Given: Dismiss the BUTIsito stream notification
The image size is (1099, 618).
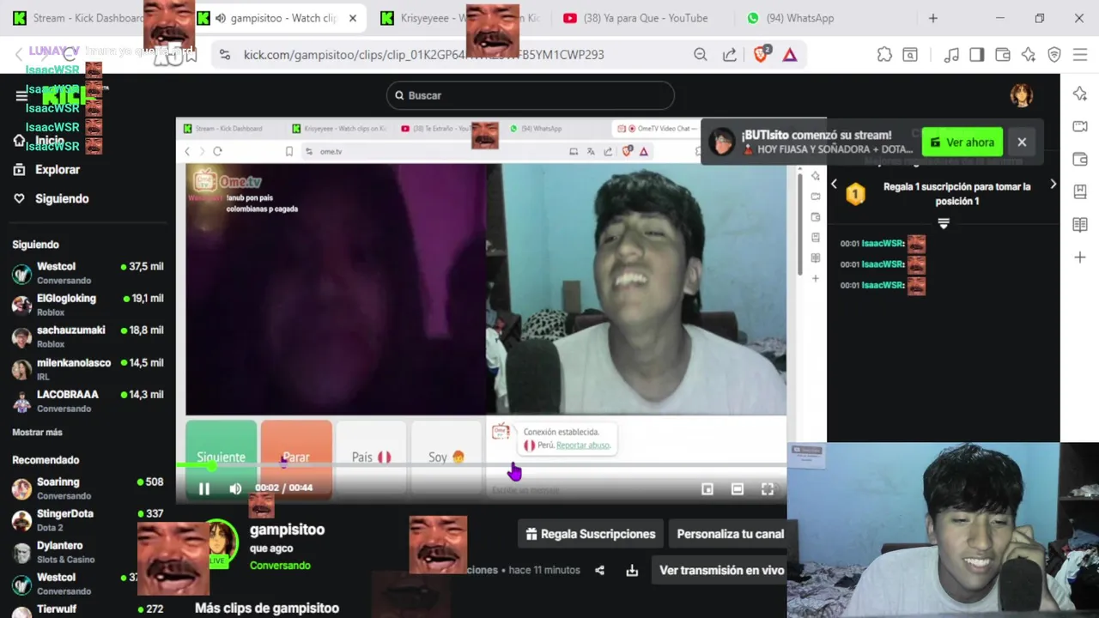Looking at the screenshot, I should [x=1022, y=142].
